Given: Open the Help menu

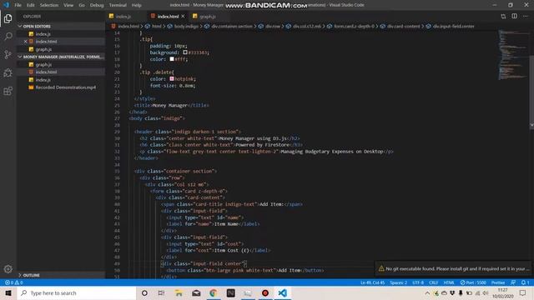Looking at the screenshot, I should (x=137, y=5).
